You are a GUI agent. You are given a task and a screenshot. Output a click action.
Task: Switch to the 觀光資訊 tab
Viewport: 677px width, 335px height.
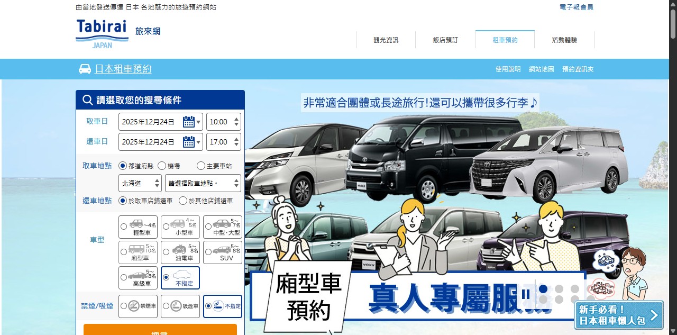[x=386, y=40]
